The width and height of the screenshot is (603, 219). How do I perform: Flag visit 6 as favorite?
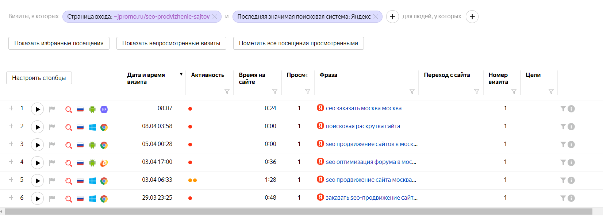pos(52,198)
